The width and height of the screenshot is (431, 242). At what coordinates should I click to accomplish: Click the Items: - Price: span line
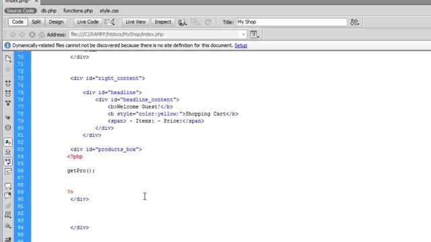point(156,121)
